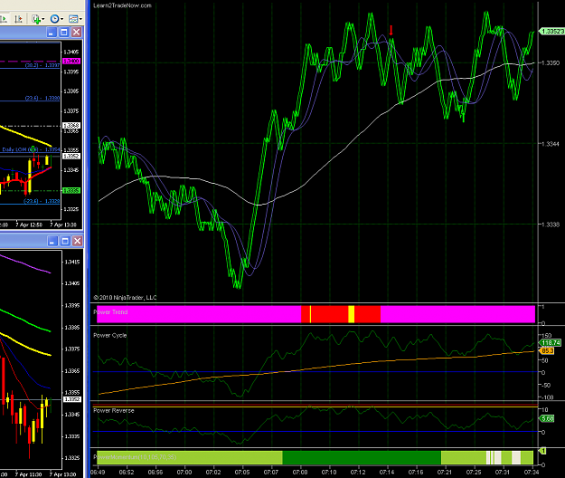
Task: Expand the periodicity clock dropdown arrow
Action: [61, 20]
